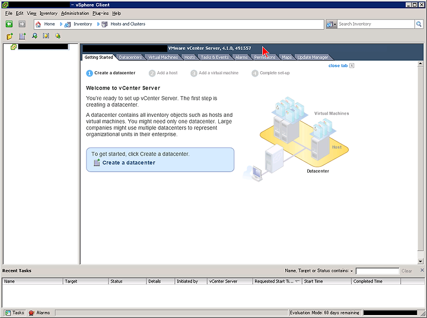Click the close tab link
This screenshot has width=427, height=318.
pyautogui.click(x=338, y=66)
